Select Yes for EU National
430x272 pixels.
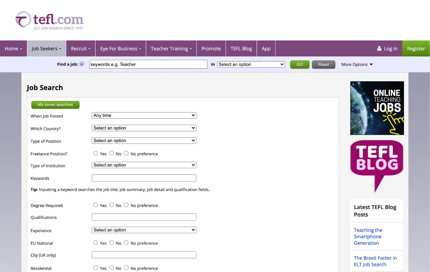point(96,243)
